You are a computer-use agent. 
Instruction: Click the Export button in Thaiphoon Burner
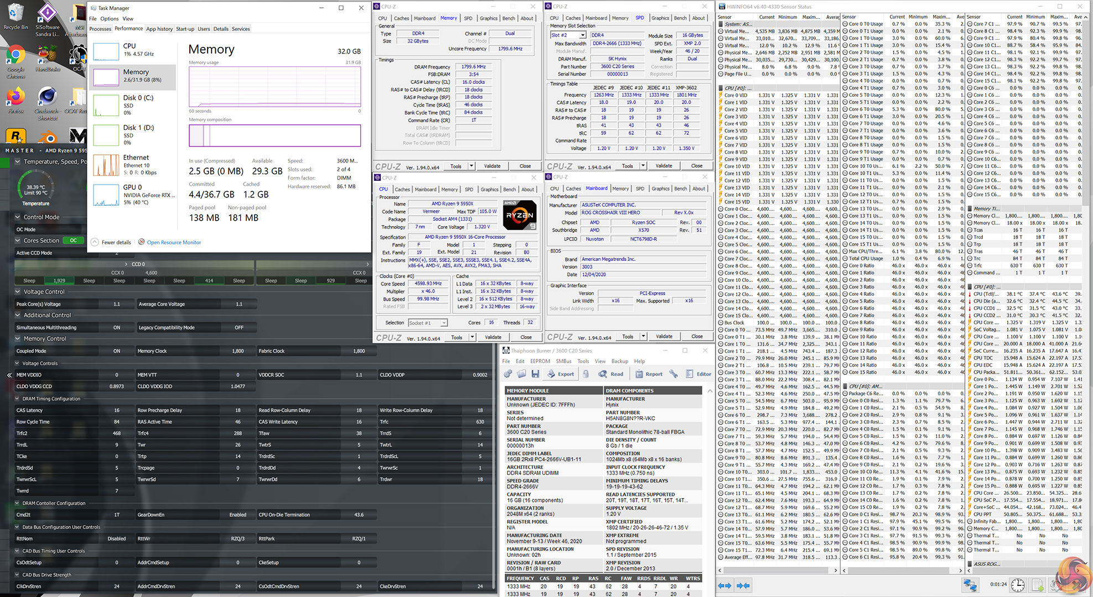tap(561, 374)
